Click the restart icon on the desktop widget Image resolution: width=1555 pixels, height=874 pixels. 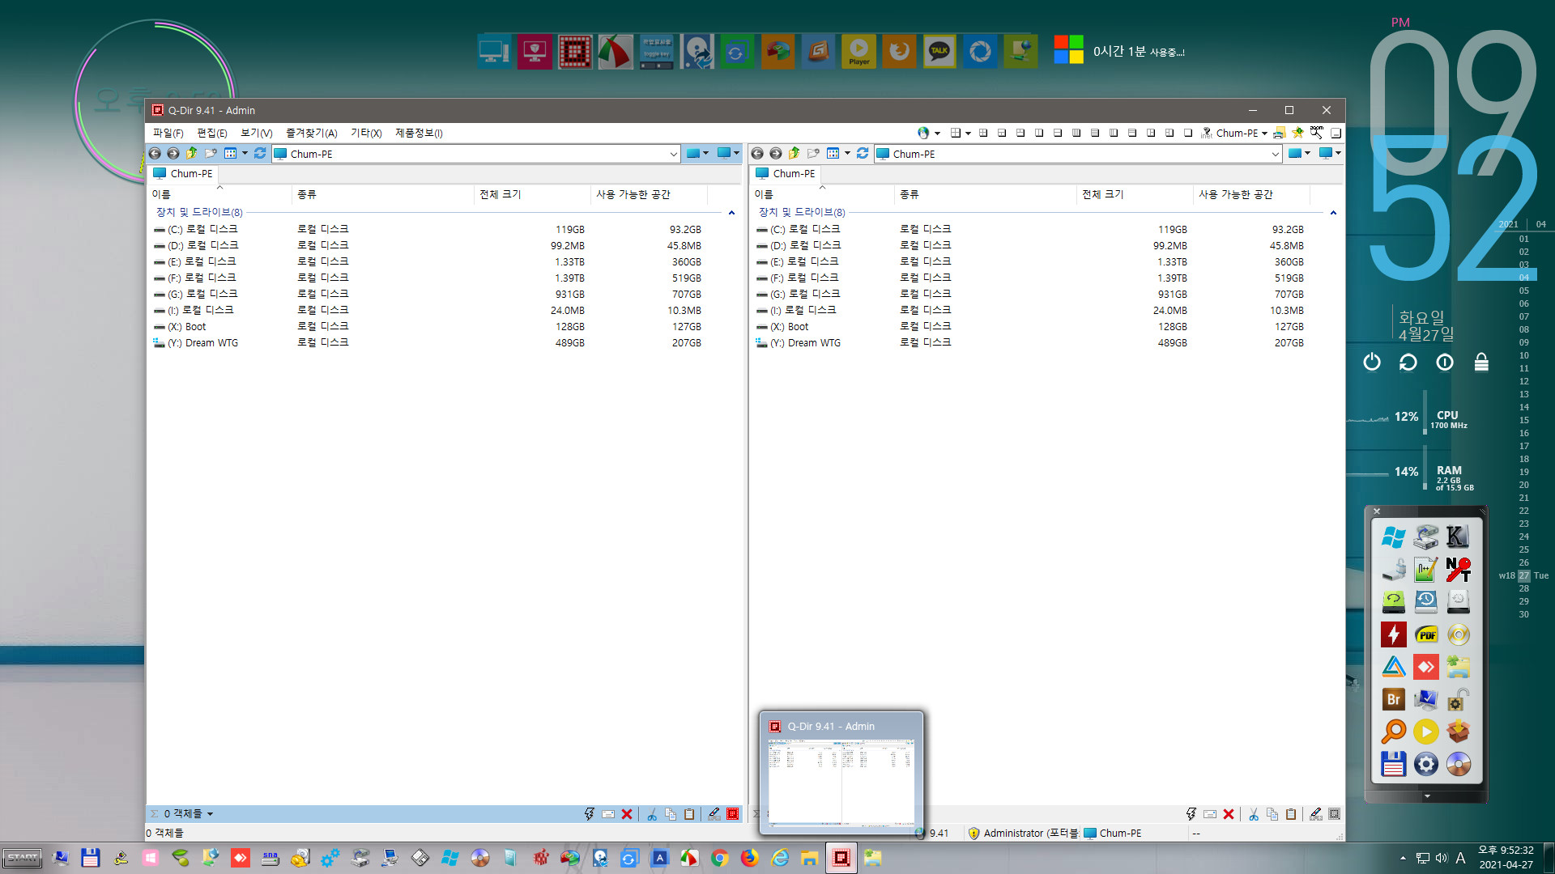(1408, 362)
